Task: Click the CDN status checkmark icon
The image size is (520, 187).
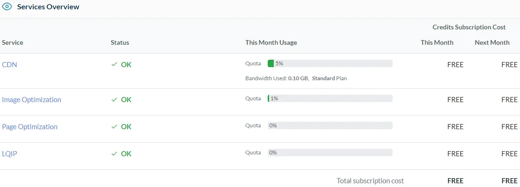Action: point(114,65)
